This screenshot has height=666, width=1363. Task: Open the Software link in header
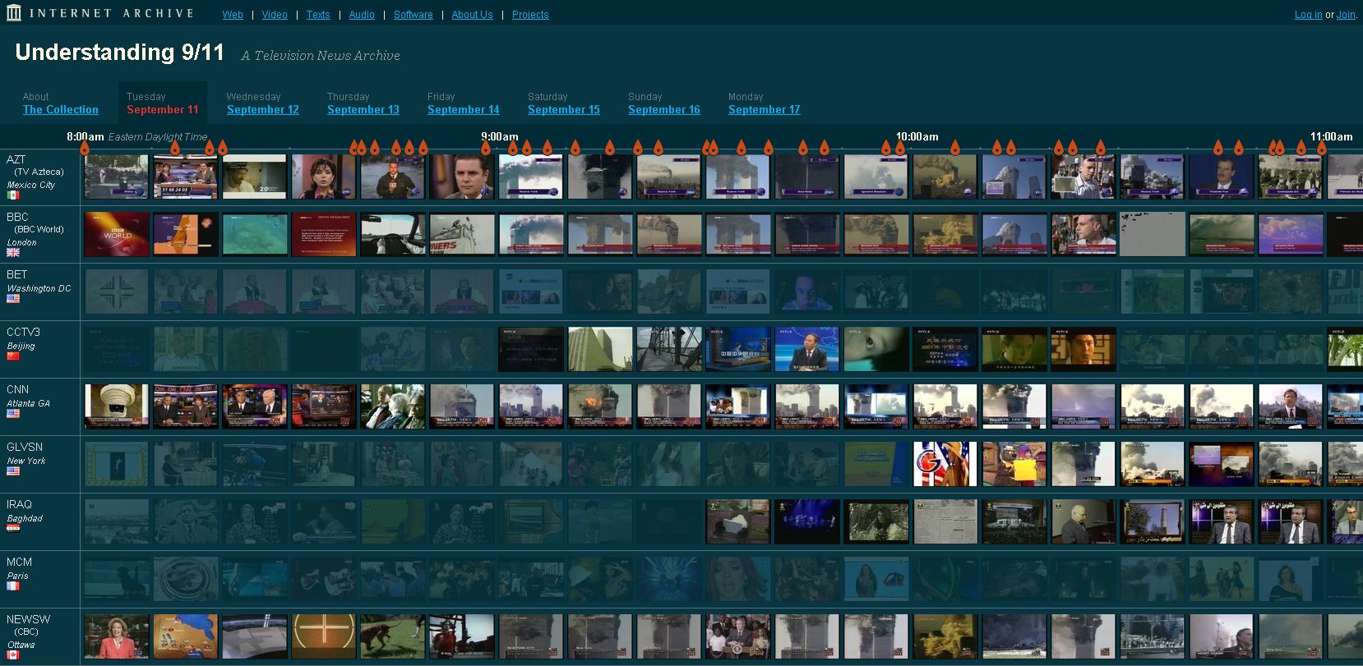[x=413, y=15]
